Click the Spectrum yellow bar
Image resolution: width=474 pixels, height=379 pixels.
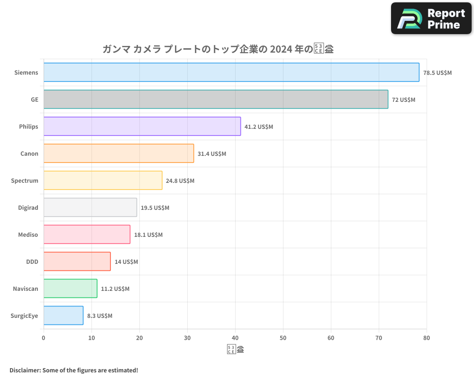pos(103,180)
